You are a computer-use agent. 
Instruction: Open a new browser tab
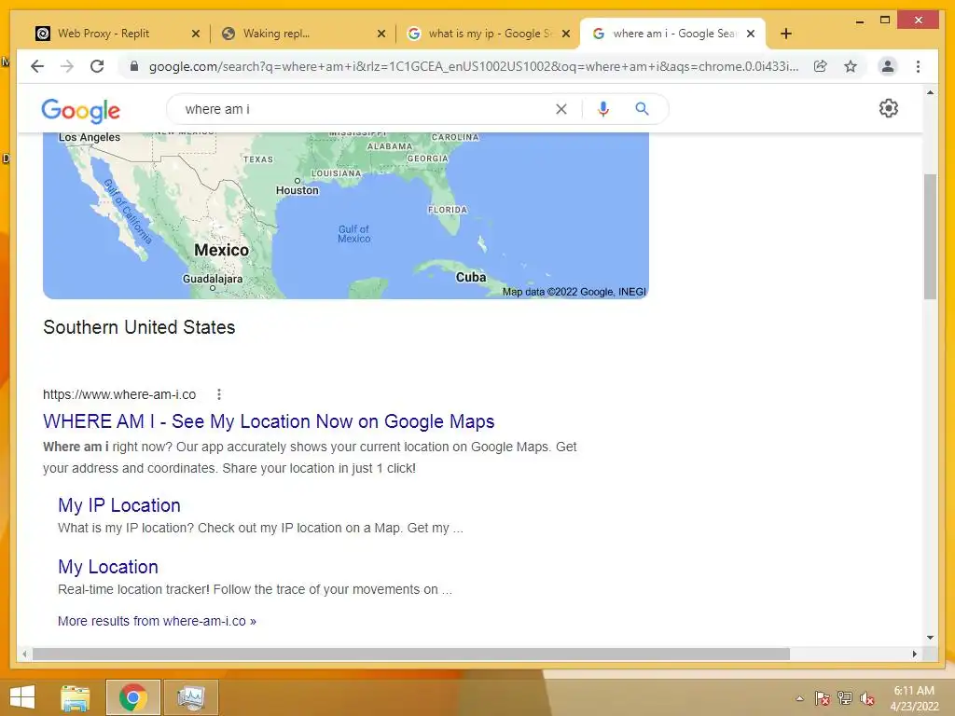pyautogui.click(x=785, y=34)
